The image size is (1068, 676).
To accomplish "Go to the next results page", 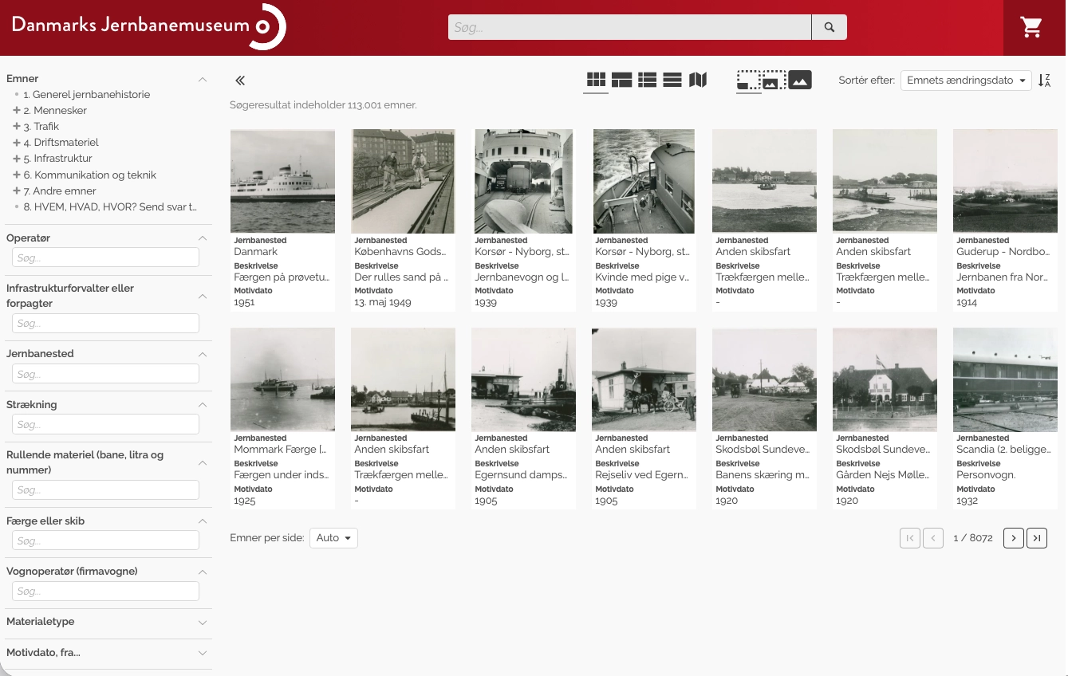I will [x=1014, y=538].
